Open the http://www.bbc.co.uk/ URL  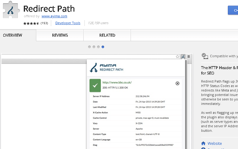(117, 83)
